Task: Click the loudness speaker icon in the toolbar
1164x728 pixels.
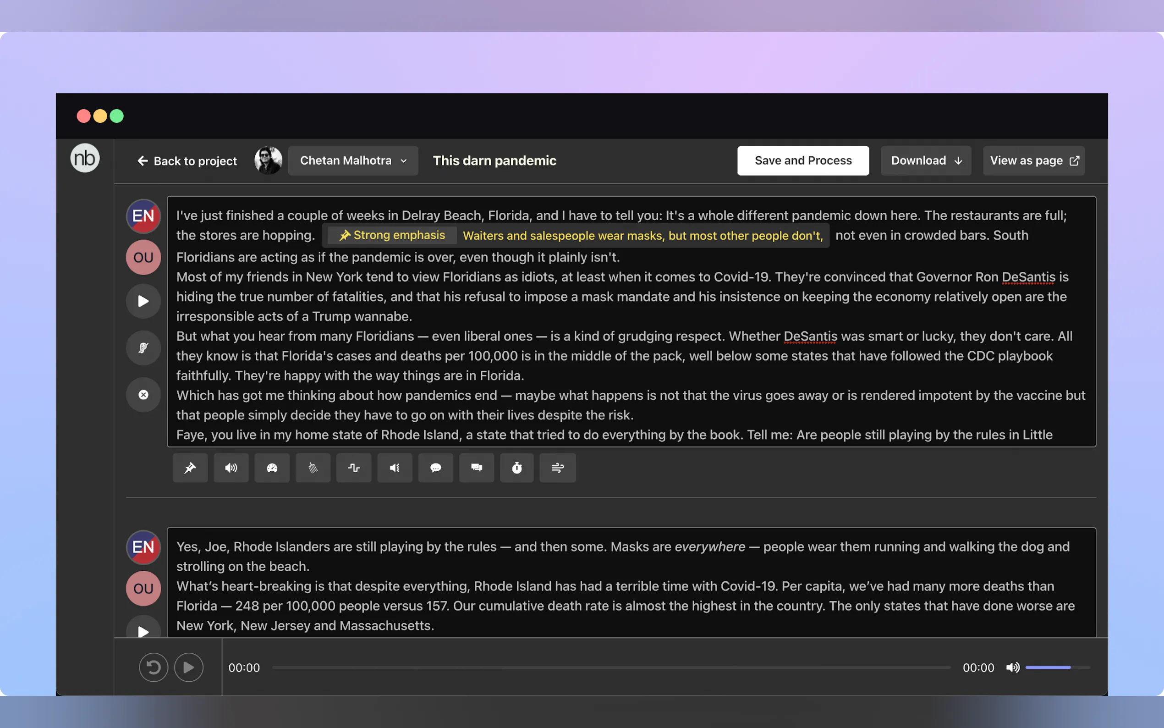Action: [231, 468]
